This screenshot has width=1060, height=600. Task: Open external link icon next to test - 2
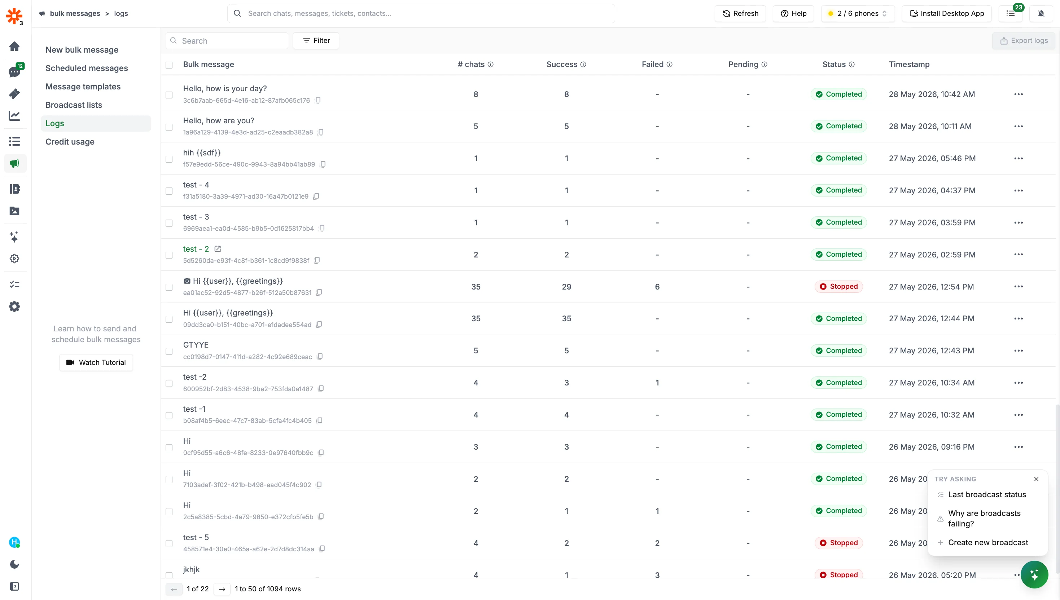point(218,249)
